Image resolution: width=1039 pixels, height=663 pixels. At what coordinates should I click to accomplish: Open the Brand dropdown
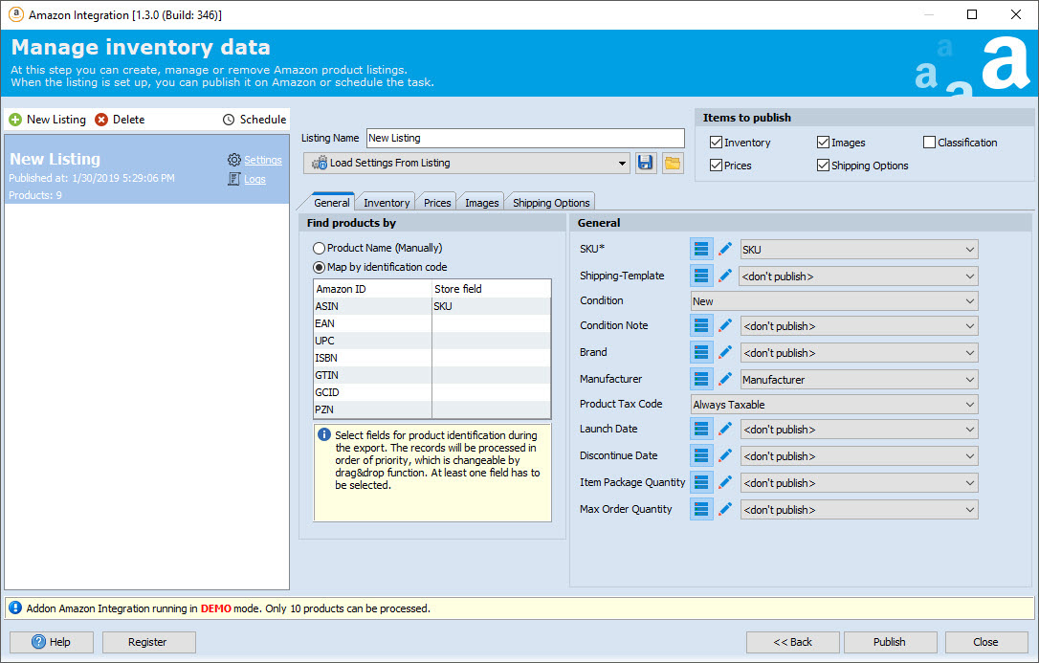859,353
